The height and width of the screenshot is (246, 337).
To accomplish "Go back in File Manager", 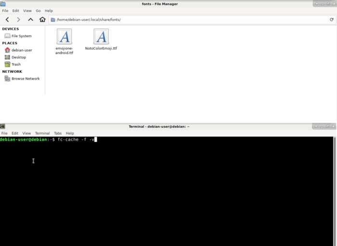I will tap(7, 20).
